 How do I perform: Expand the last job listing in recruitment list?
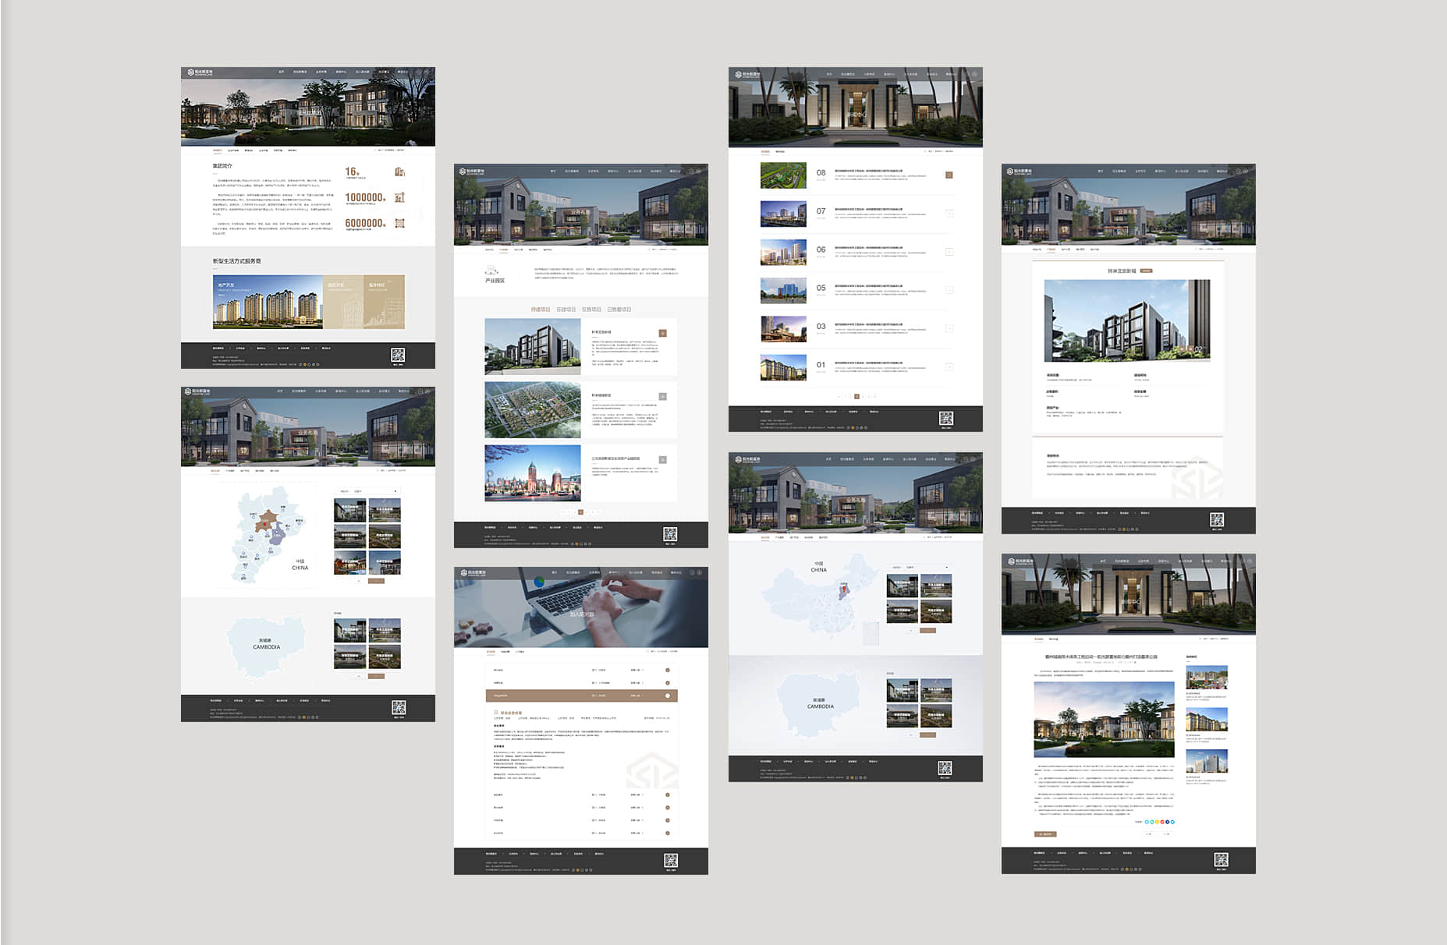click(667, 833)
